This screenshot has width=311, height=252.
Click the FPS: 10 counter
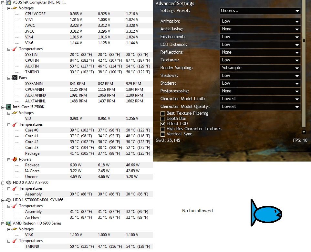click(x=300, y=141)
